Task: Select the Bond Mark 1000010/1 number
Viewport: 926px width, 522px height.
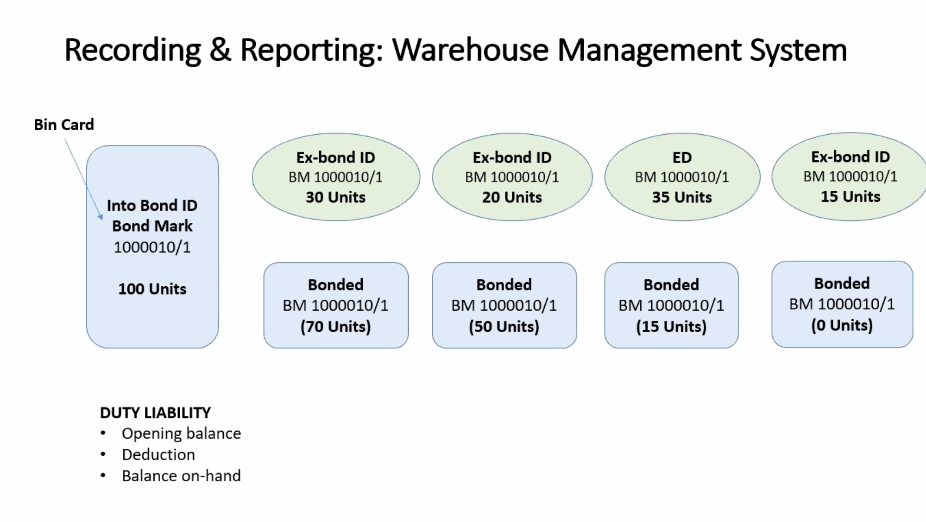Action: click(x=152, y=247)
